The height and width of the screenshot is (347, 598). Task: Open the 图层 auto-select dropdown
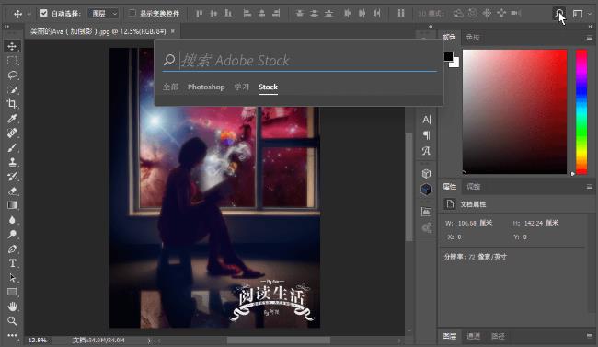coord(103,14)
